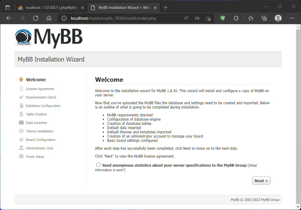301x210 pixels.
Task: Click 'Basic board settings configured' bullet text
Action: click(x=132, y=140)
